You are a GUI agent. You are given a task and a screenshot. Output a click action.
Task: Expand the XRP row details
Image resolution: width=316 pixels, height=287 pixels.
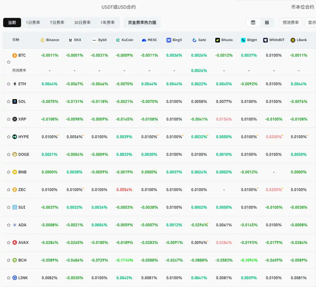click(22, 119)
